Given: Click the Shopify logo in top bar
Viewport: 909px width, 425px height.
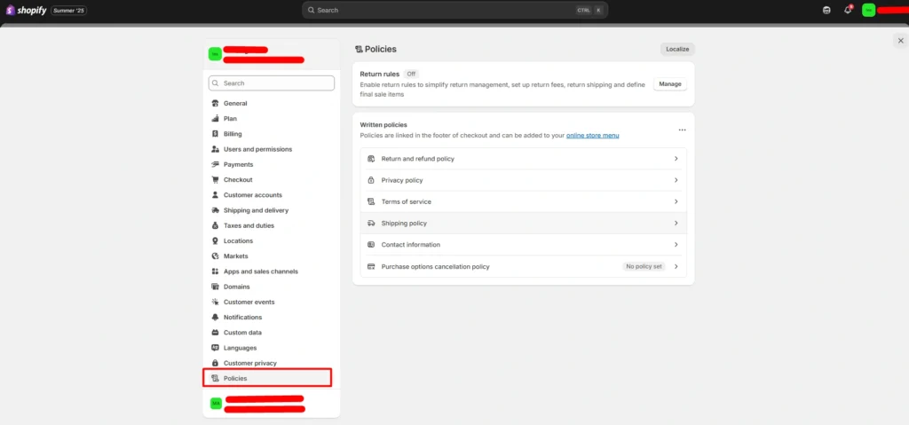Looking at the screenshot, I should pyautogui.click(x=26, y=11).
